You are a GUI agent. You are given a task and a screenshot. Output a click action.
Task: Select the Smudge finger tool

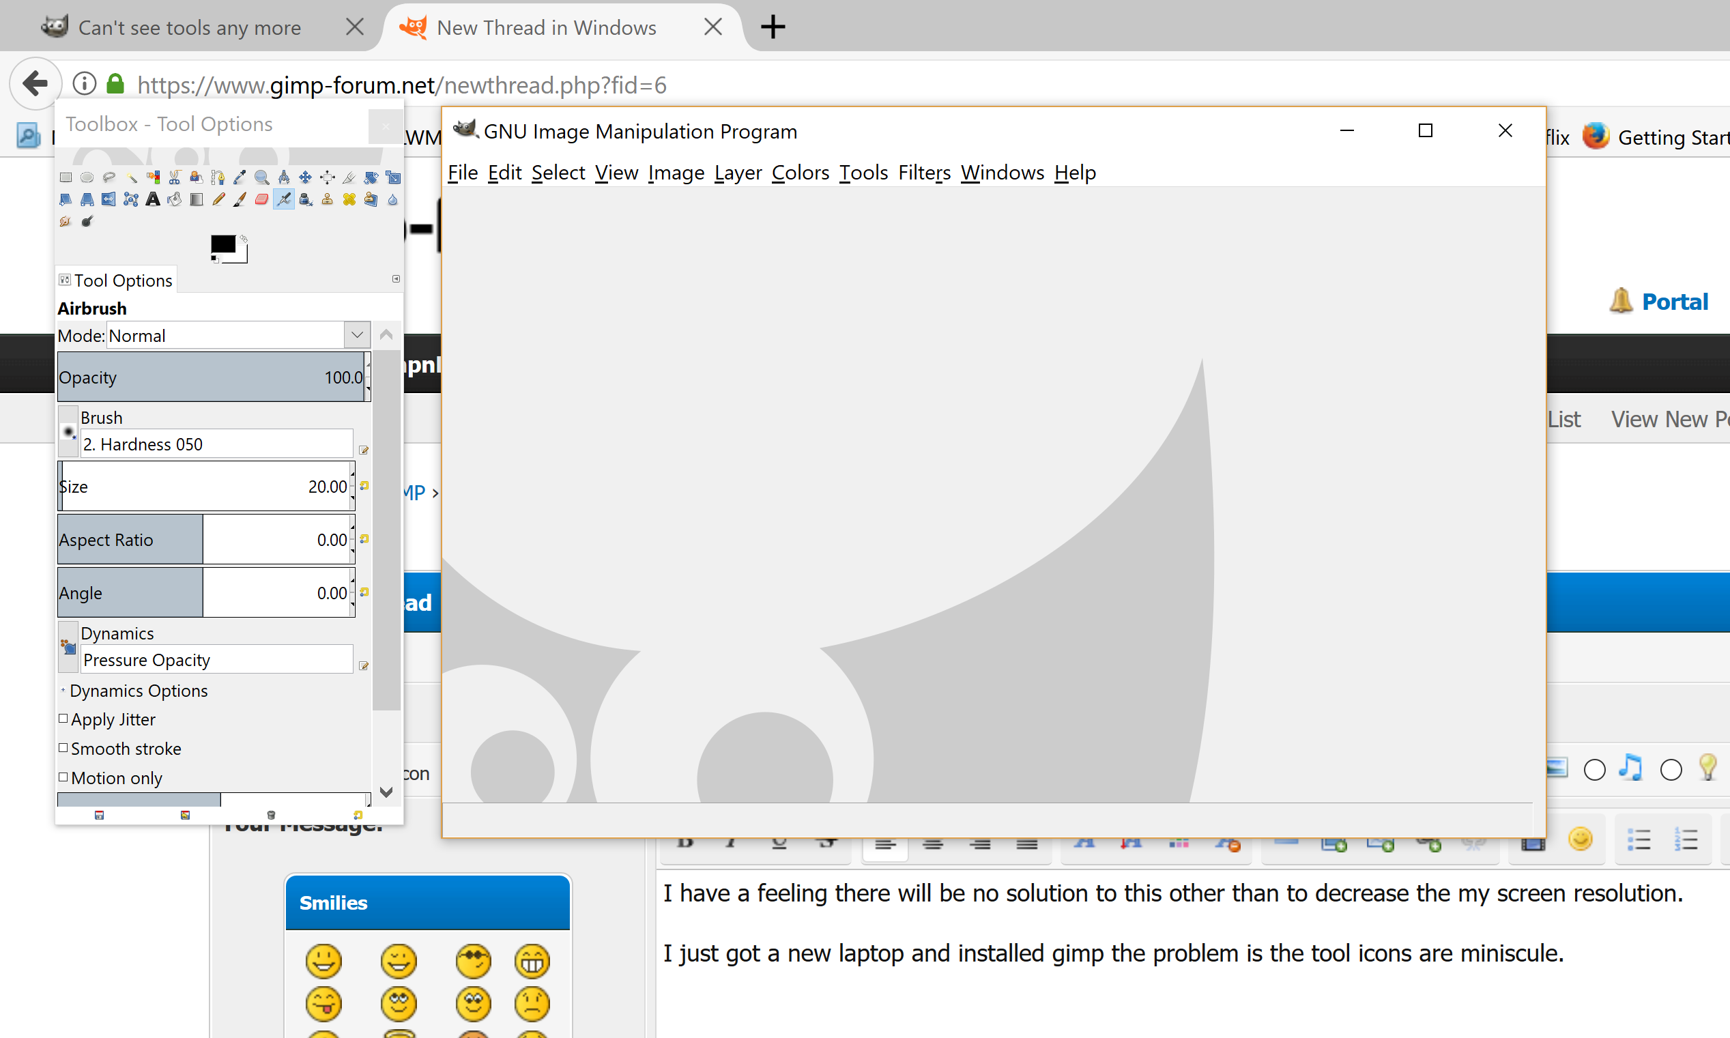(x=65, y=222)
